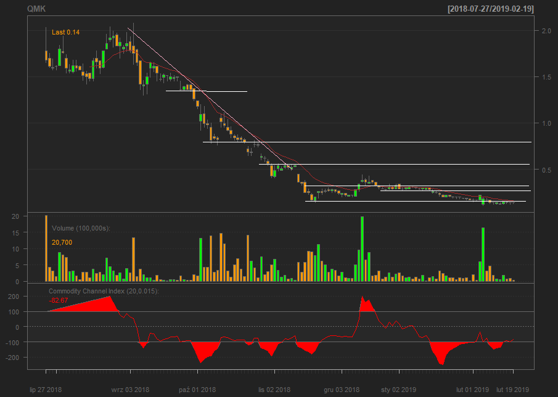Click the CCI axis label 200
Viewport: 558px width, 397px height.
tap(13, 297)
